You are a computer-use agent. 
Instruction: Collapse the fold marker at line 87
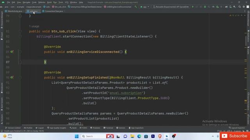(20, 62)
